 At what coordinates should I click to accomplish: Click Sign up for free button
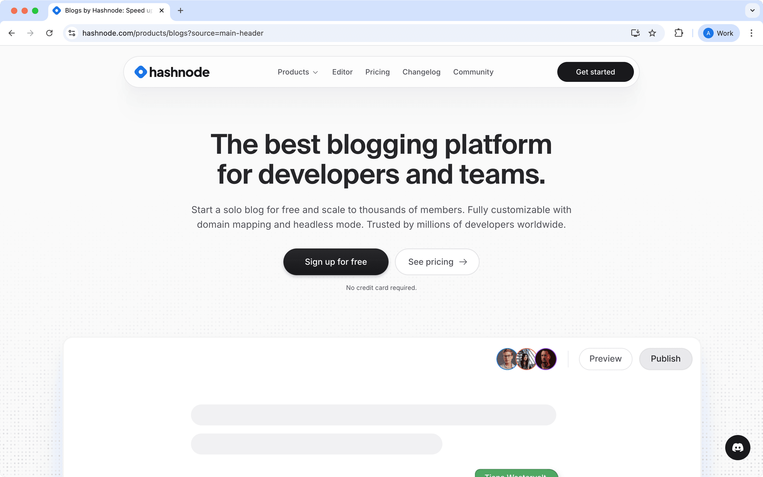(x=336, y=262)
